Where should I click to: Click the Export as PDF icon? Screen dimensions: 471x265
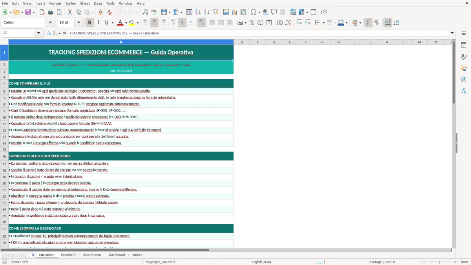(x=42, y=12)
